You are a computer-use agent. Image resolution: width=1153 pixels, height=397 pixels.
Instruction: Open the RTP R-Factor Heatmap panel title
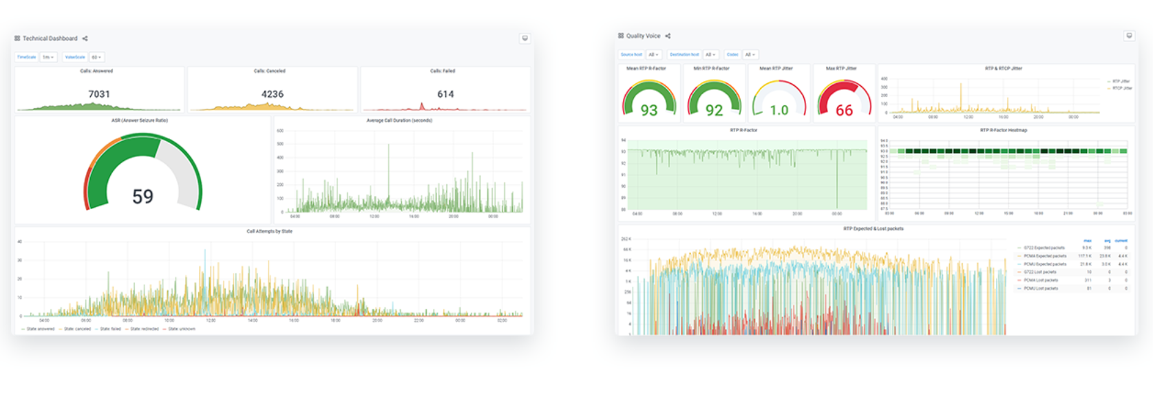1003,130
